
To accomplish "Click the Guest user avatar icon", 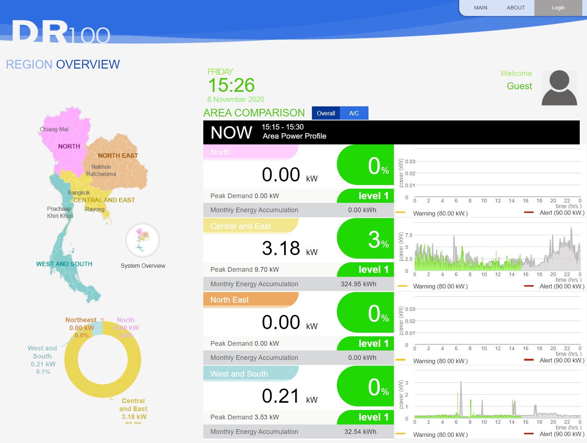I will [x=559, y=88].
